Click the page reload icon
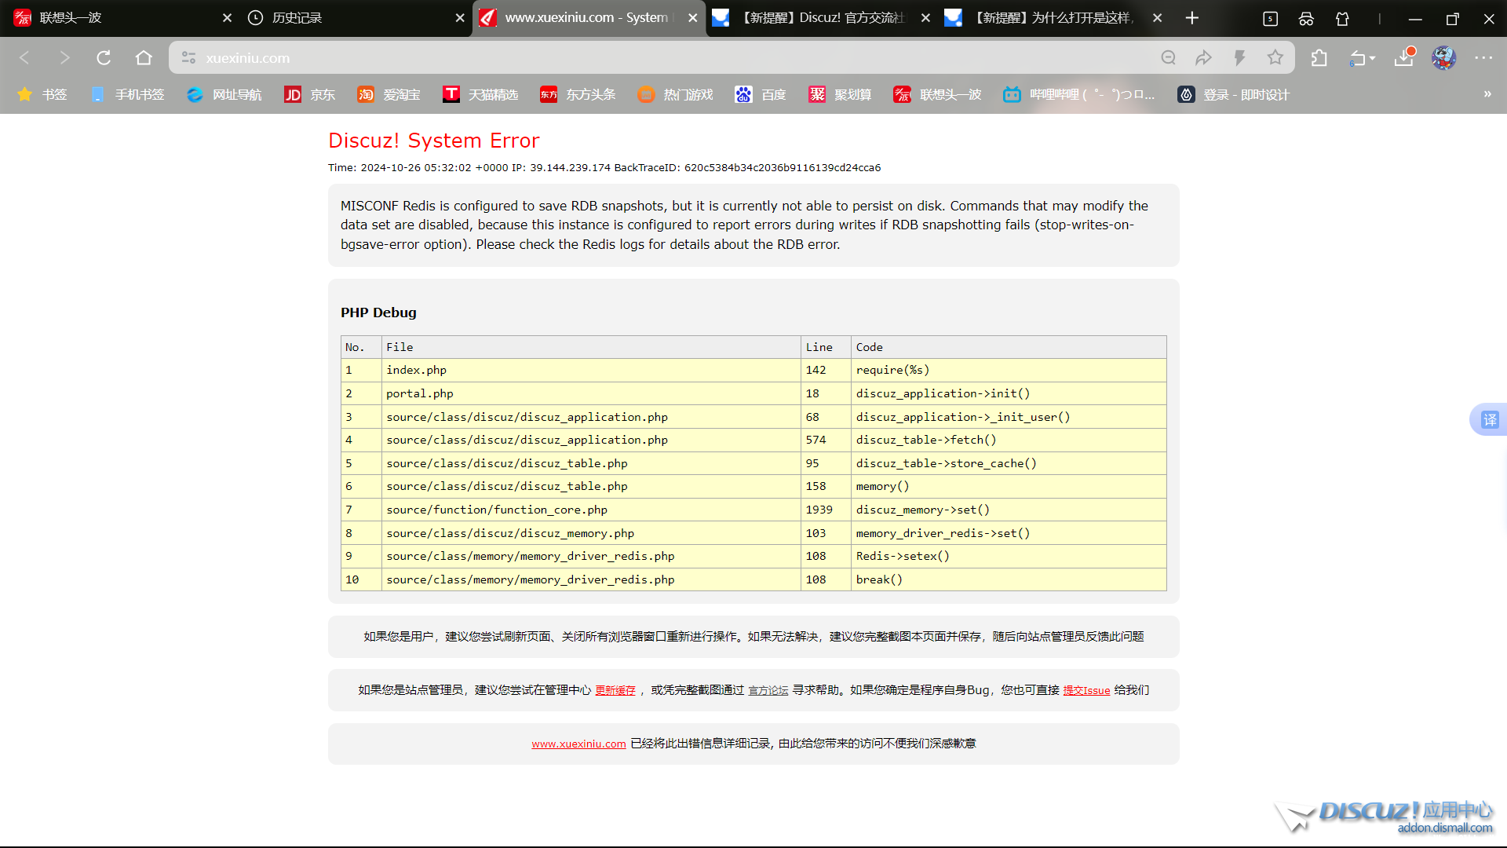 pyautogui.click(x=104, y=58)
